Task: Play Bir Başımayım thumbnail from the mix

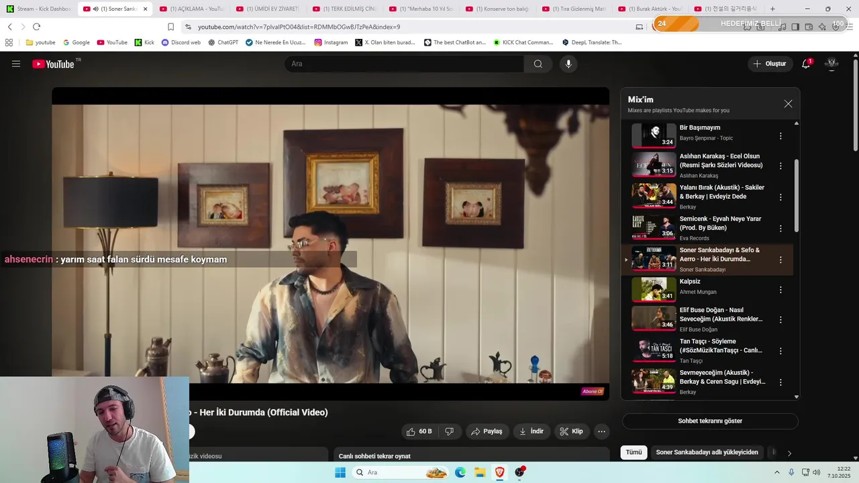Action: coord(654,136)
